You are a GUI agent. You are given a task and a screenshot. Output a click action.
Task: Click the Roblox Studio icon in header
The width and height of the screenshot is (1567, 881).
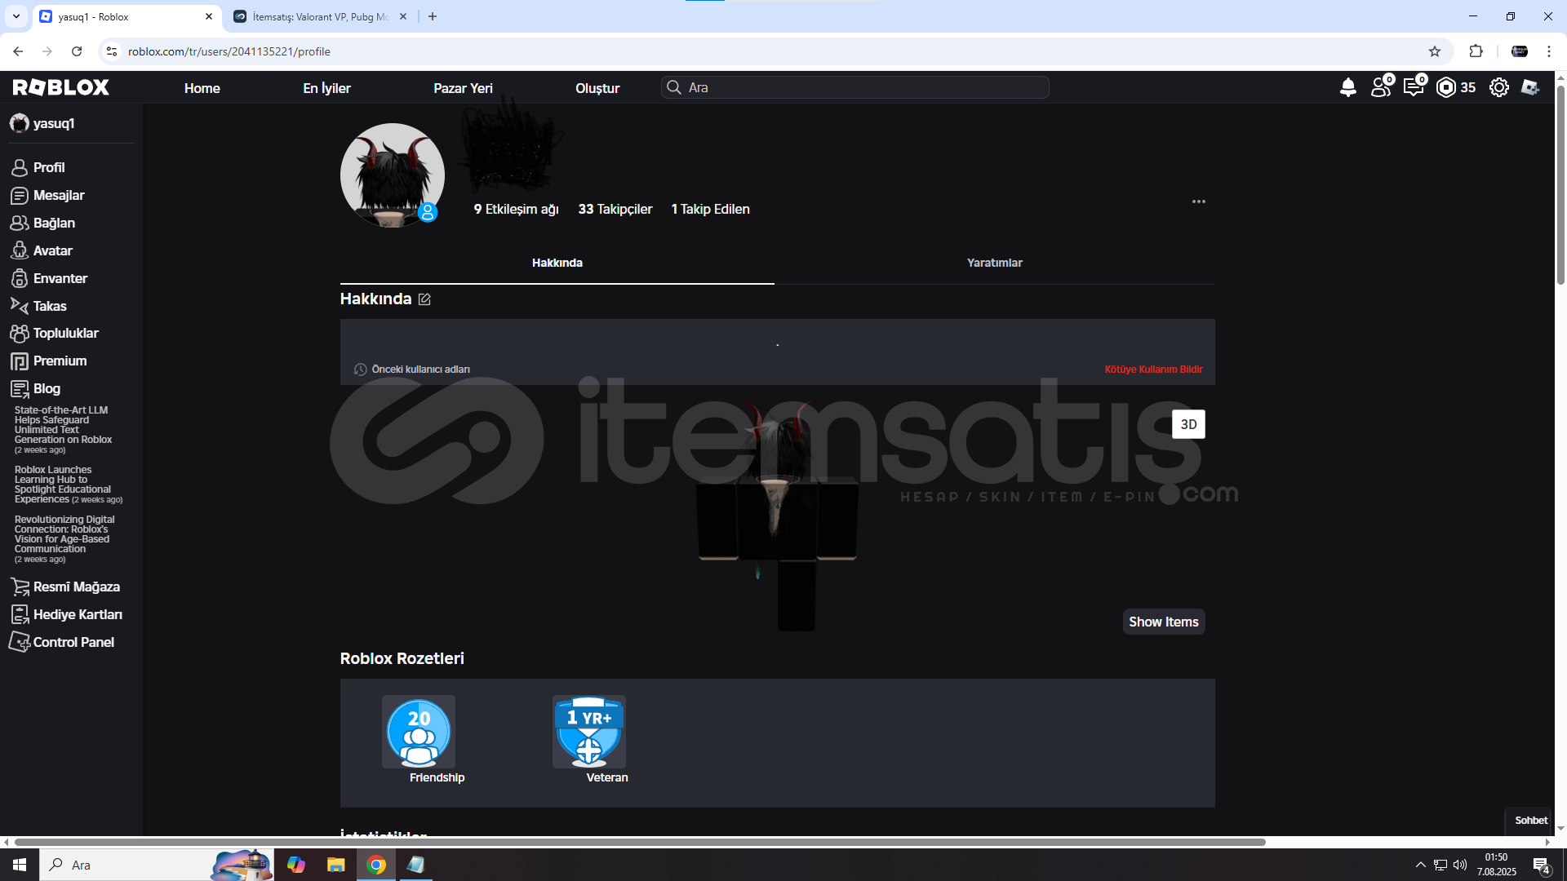1530,87
